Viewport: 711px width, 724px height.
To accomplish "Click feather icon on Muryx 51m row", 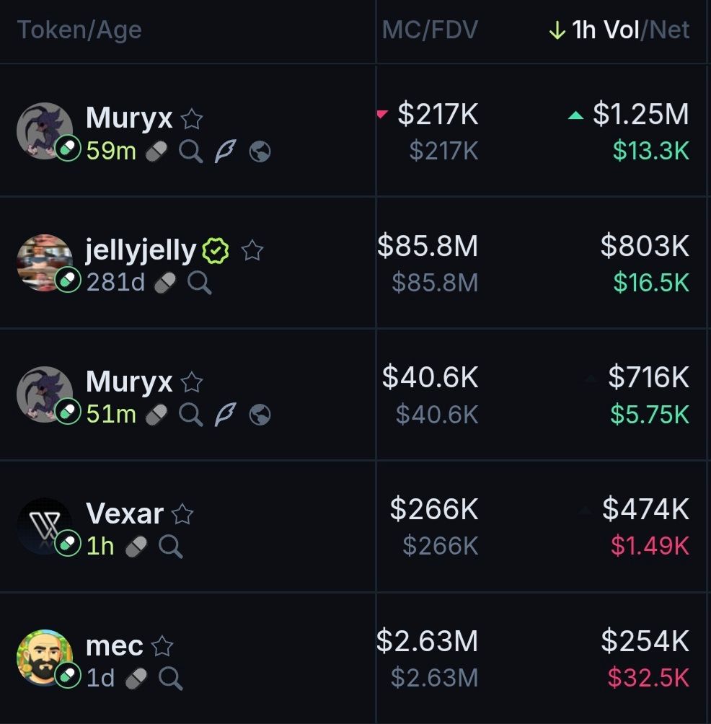I will point(226,415).
